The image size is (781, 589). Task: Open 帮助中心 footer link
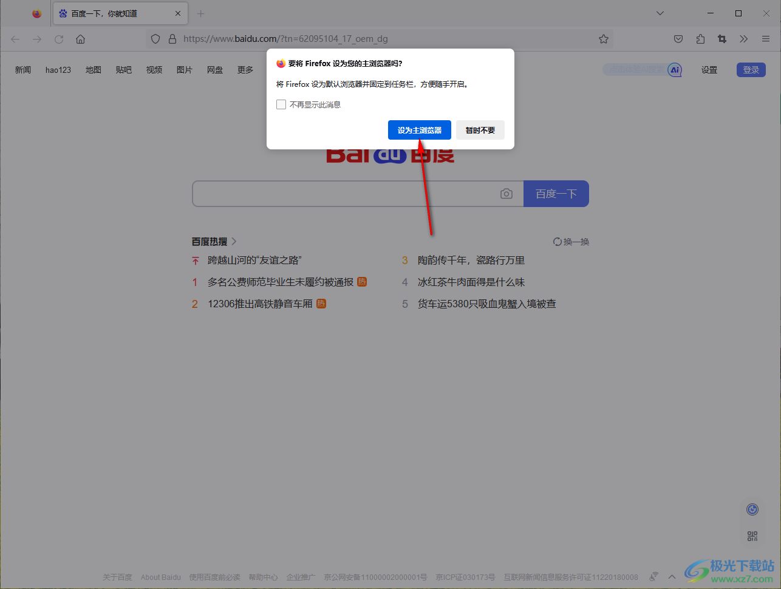pos(263,577)
